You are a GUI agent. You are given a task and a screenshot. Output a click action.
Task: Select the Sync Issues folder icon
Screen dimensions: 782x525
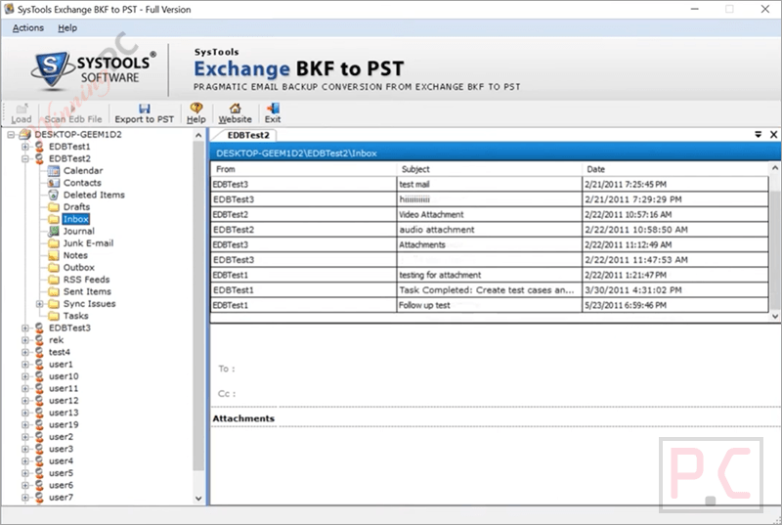click(x=54, y=304)
